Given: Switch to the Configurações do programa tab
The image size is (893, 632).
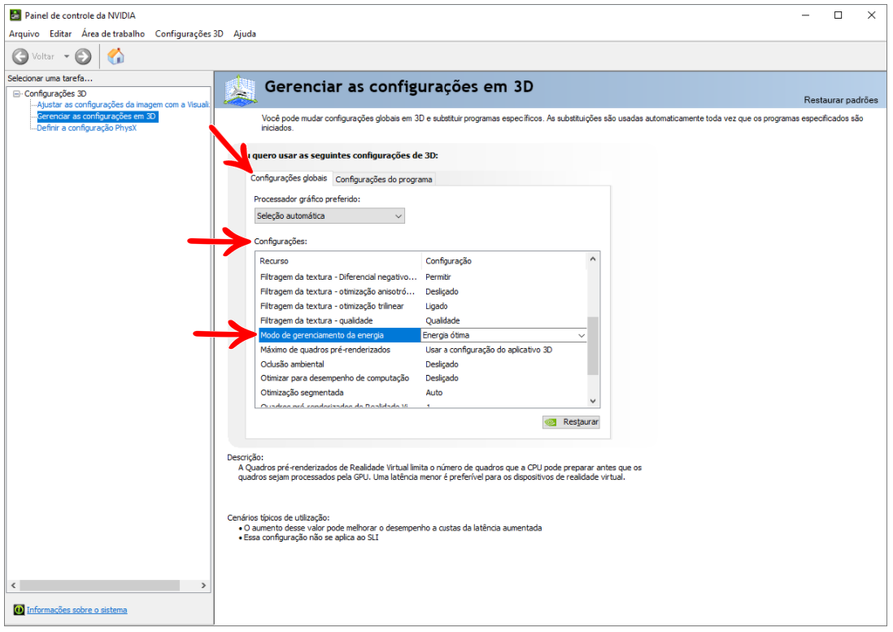Looking at the screenshot, I should point(384,179).
